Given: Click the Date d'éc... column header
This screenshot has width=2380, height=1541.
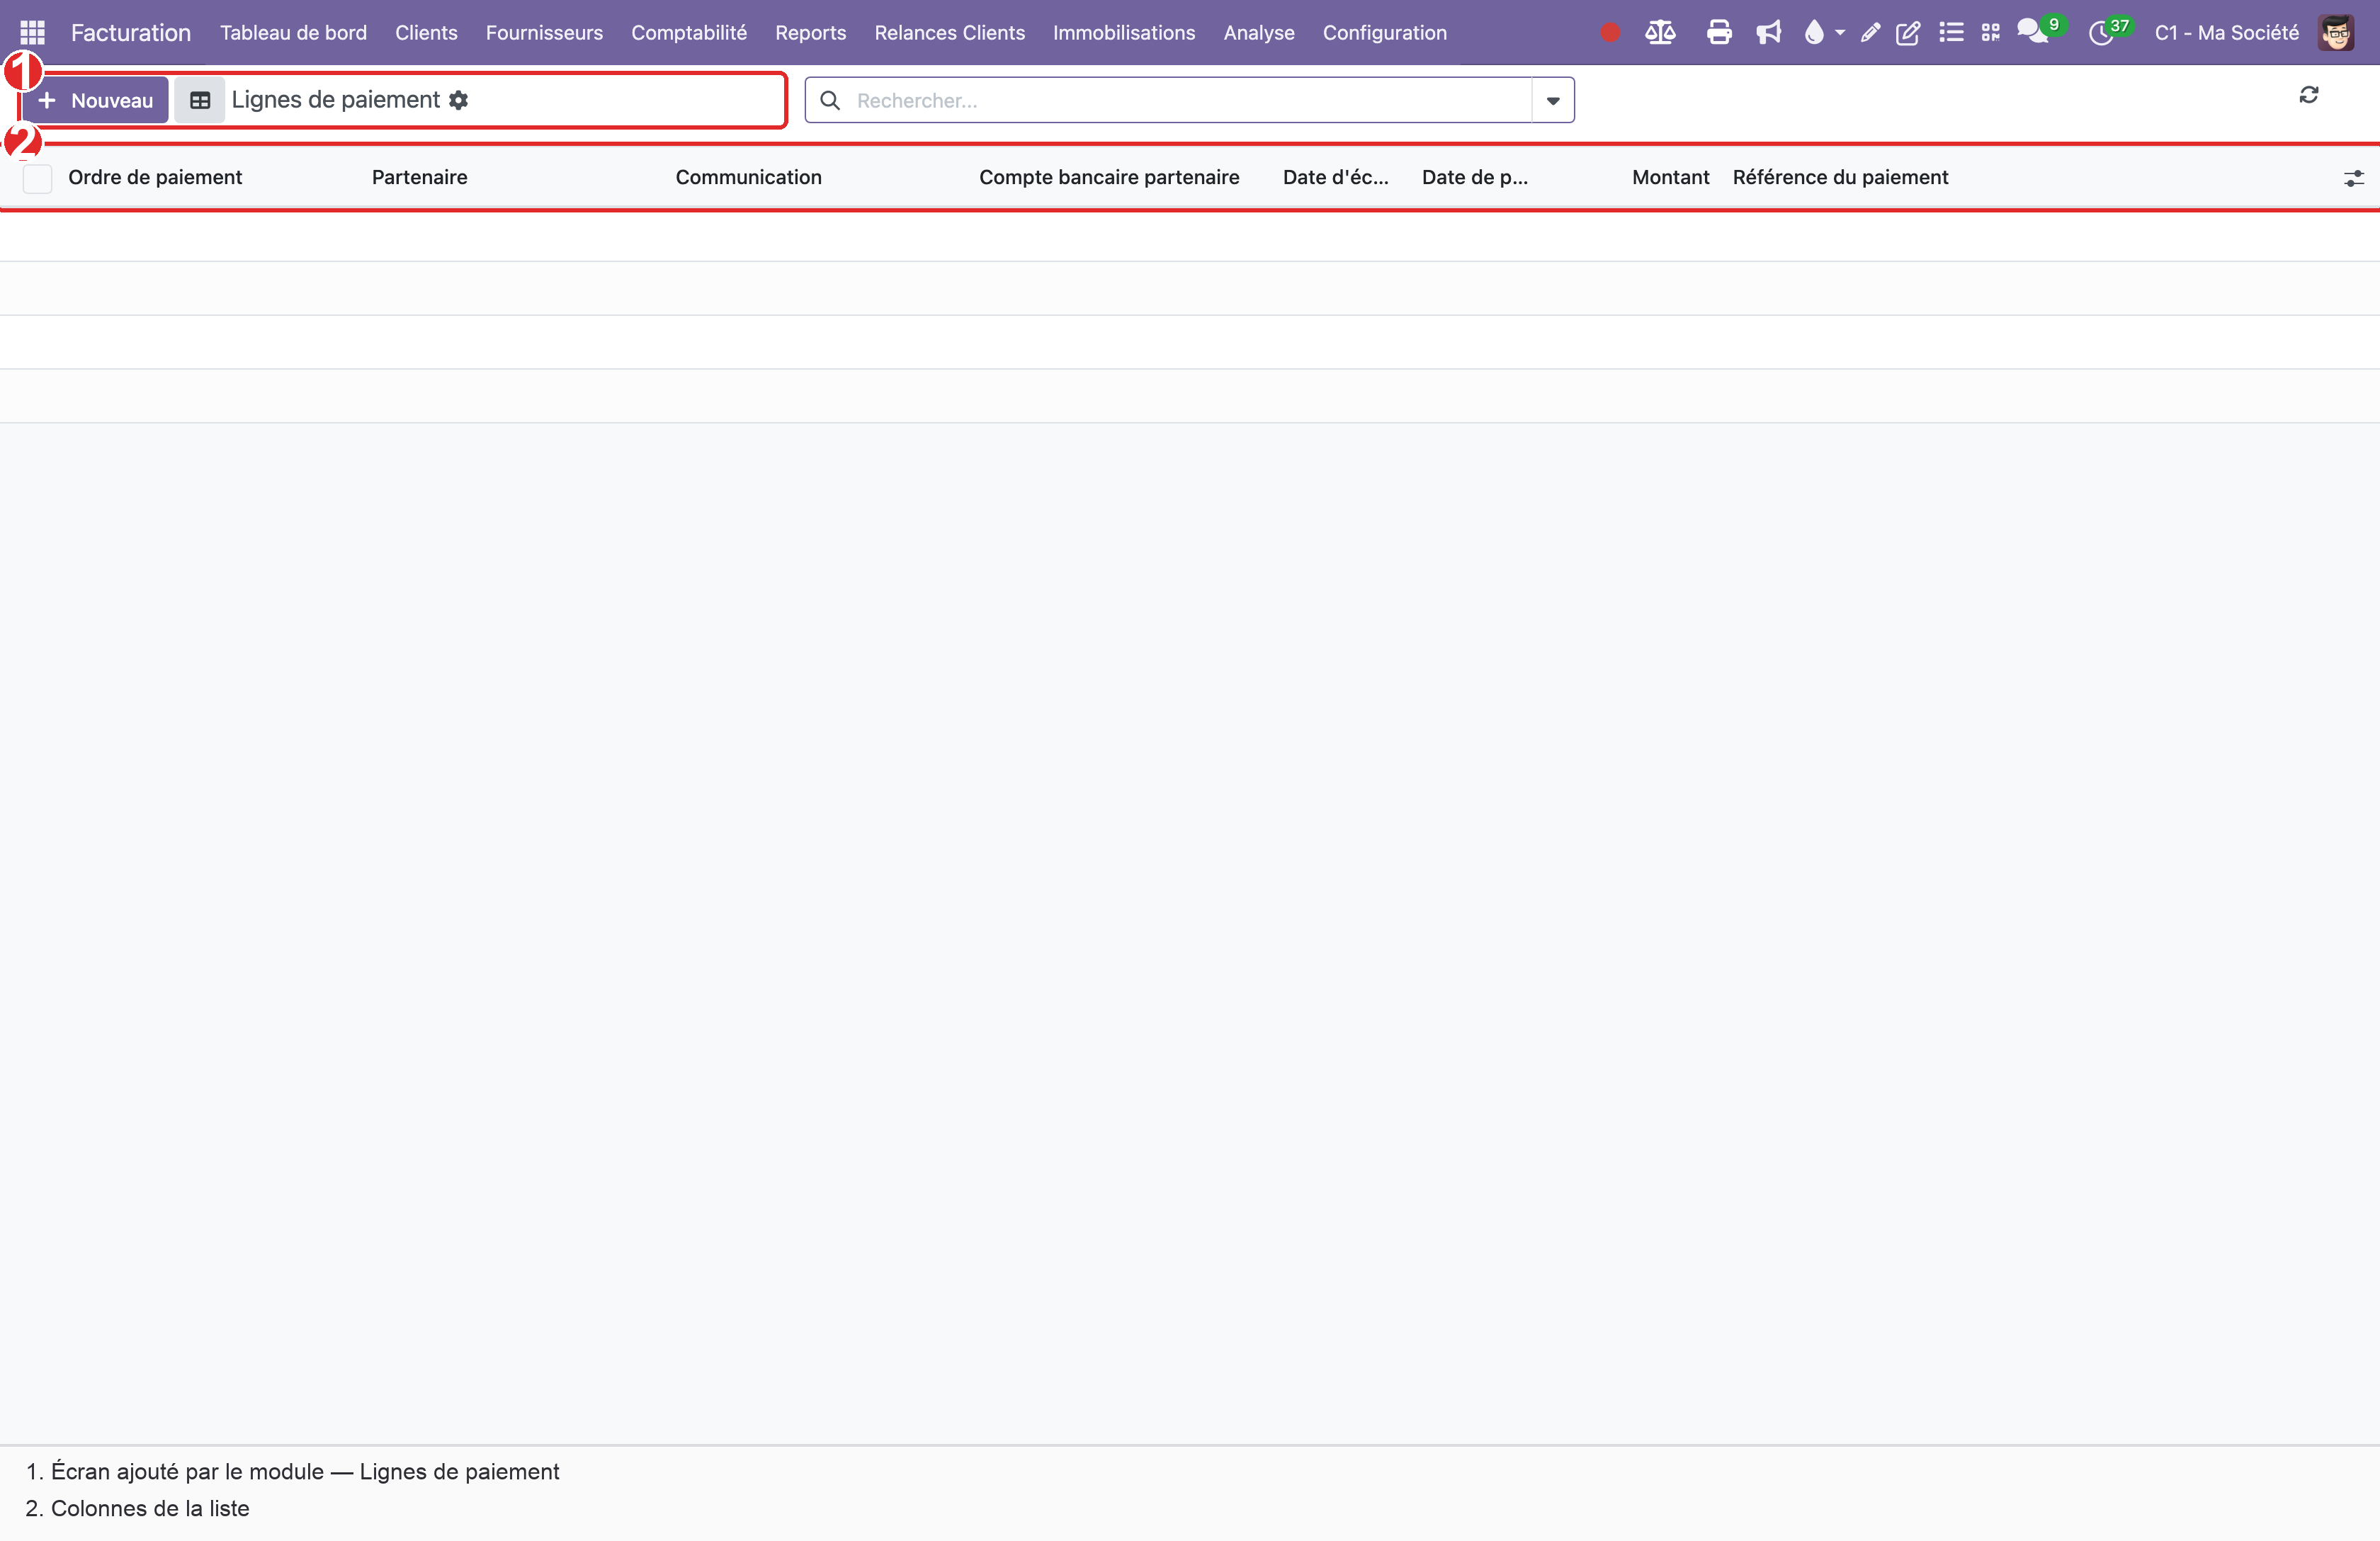Looking at the screenshot, I should pyautogui.click(x=1335, y=178).
